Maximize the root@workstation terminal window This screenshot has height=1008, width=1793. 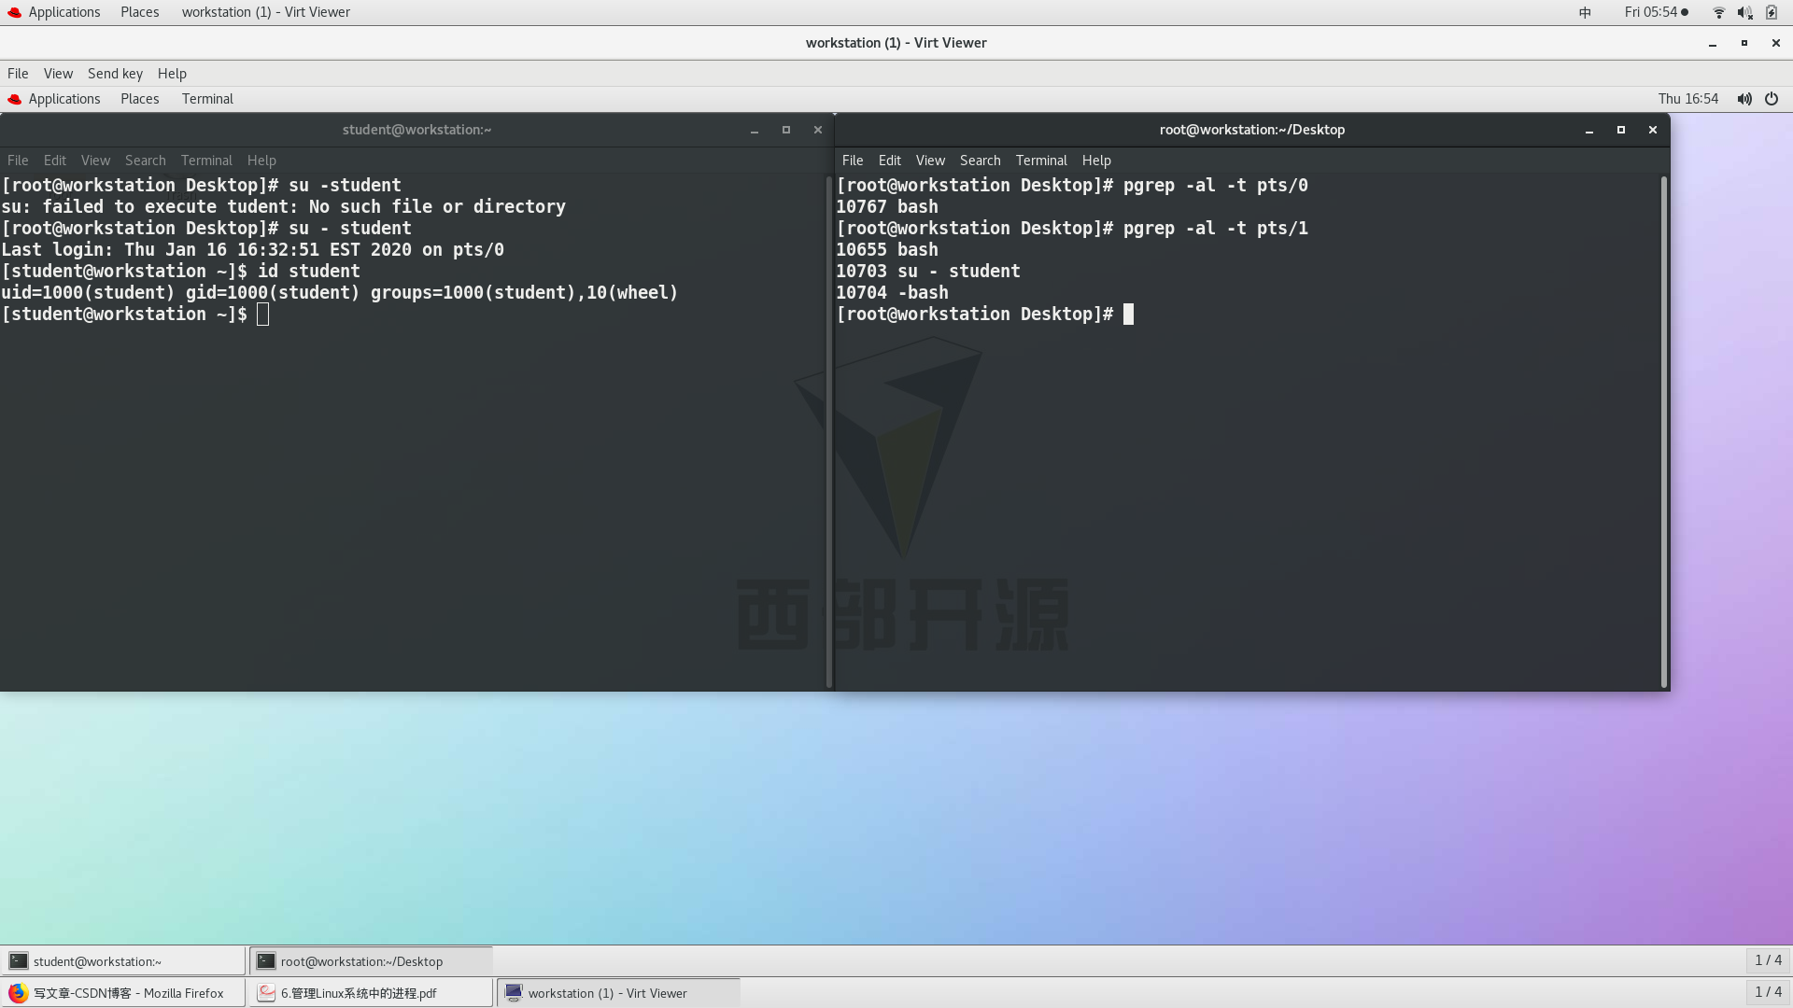pos(1621,130)
